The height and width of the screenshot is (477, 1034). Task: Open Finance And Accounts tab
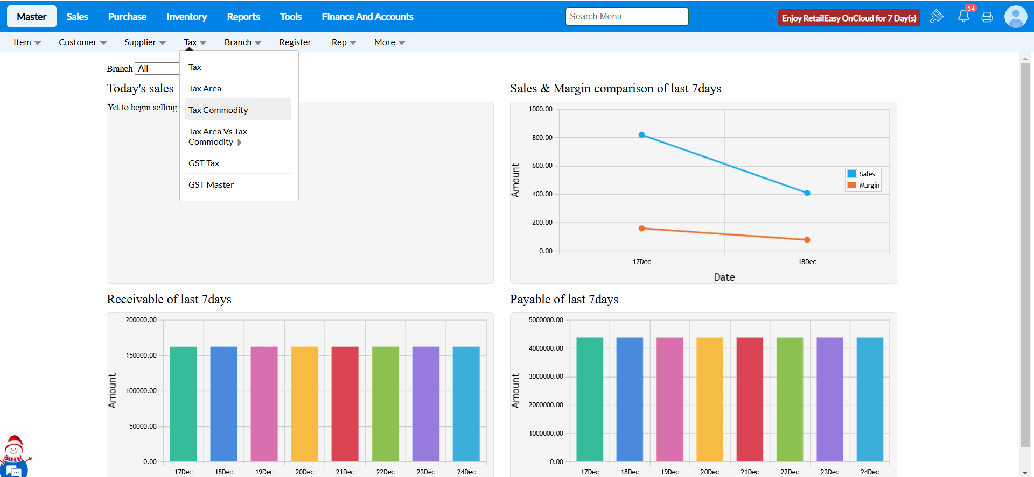pos(367,17)
